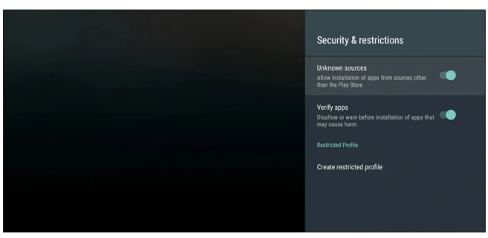Select the Verify apps settings row

pos(395,115)
